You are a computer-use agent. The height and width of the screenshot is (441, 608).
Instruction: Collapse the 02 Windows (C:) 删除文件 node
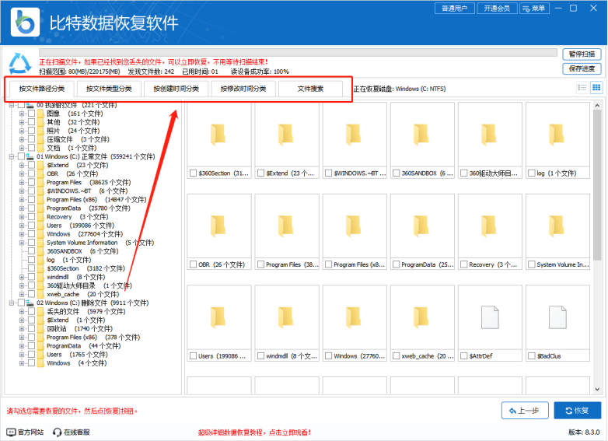click(12, 303)
